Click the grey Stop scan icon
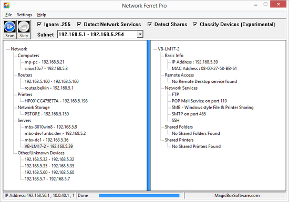 click(24, 29)
